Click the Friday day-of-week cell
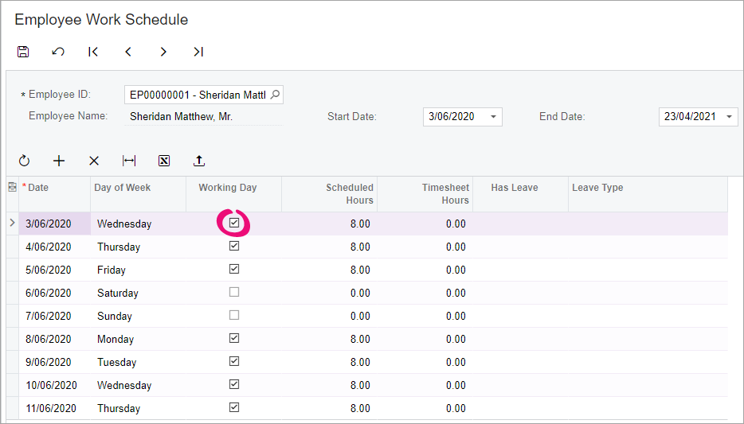 [138, 270]
